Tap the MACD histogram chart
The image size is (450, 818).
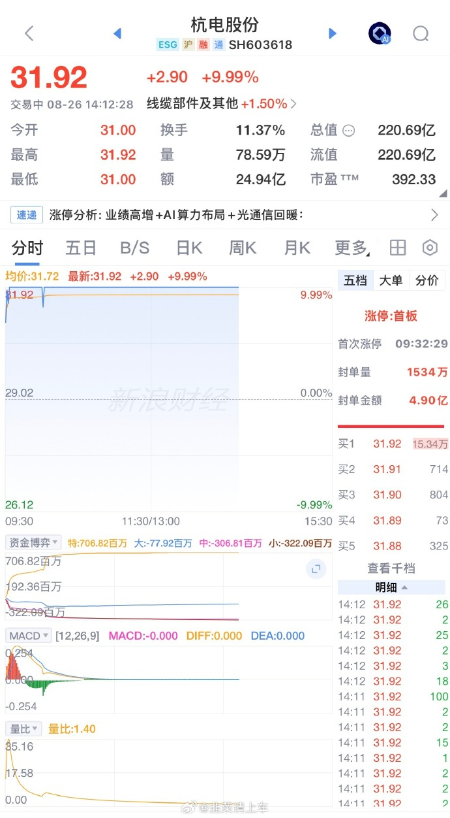(169, 679)
